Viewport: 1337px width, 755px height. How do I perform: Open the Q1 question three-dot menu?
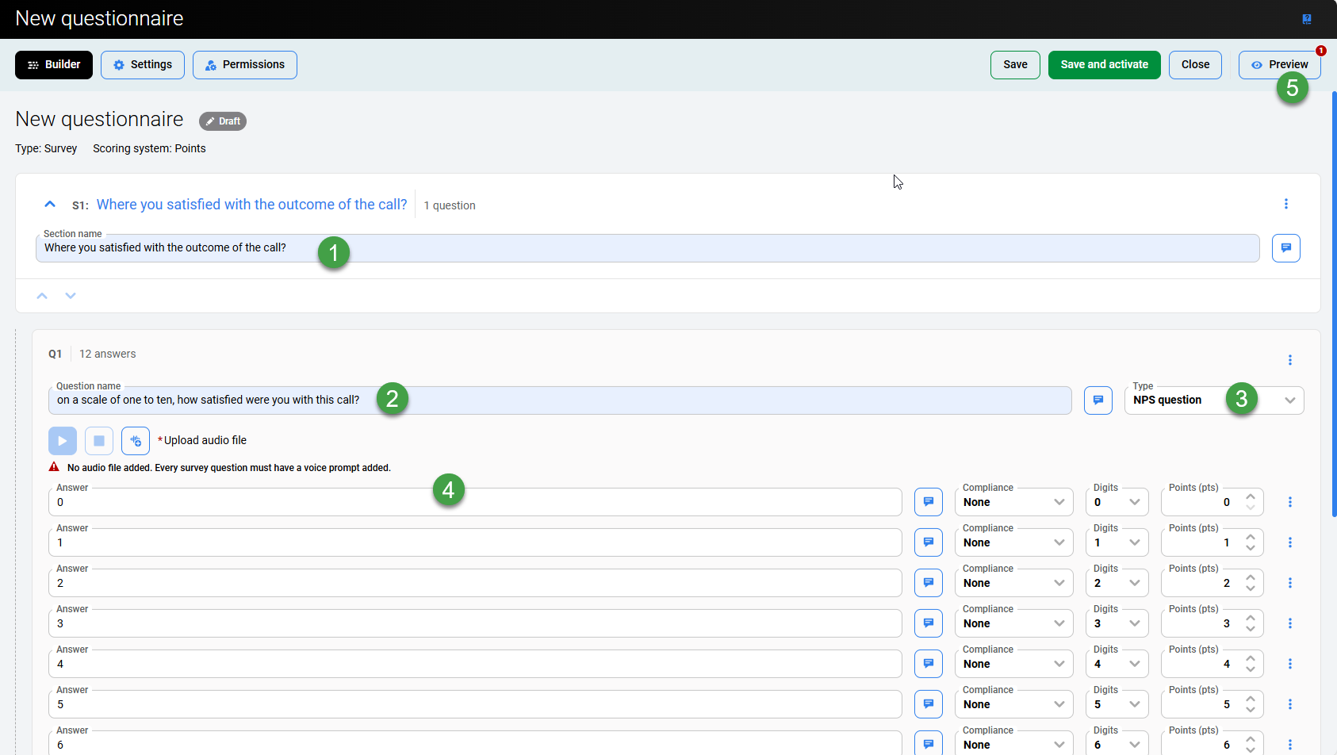1289,360
